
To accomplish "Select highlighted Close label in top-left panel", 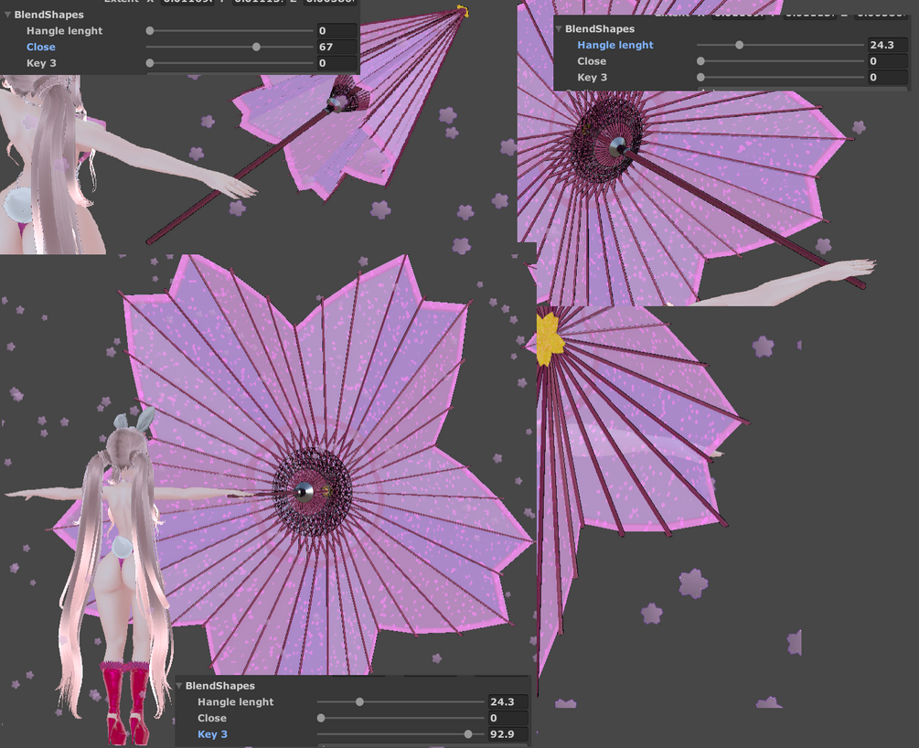I will tap(41, 47).
